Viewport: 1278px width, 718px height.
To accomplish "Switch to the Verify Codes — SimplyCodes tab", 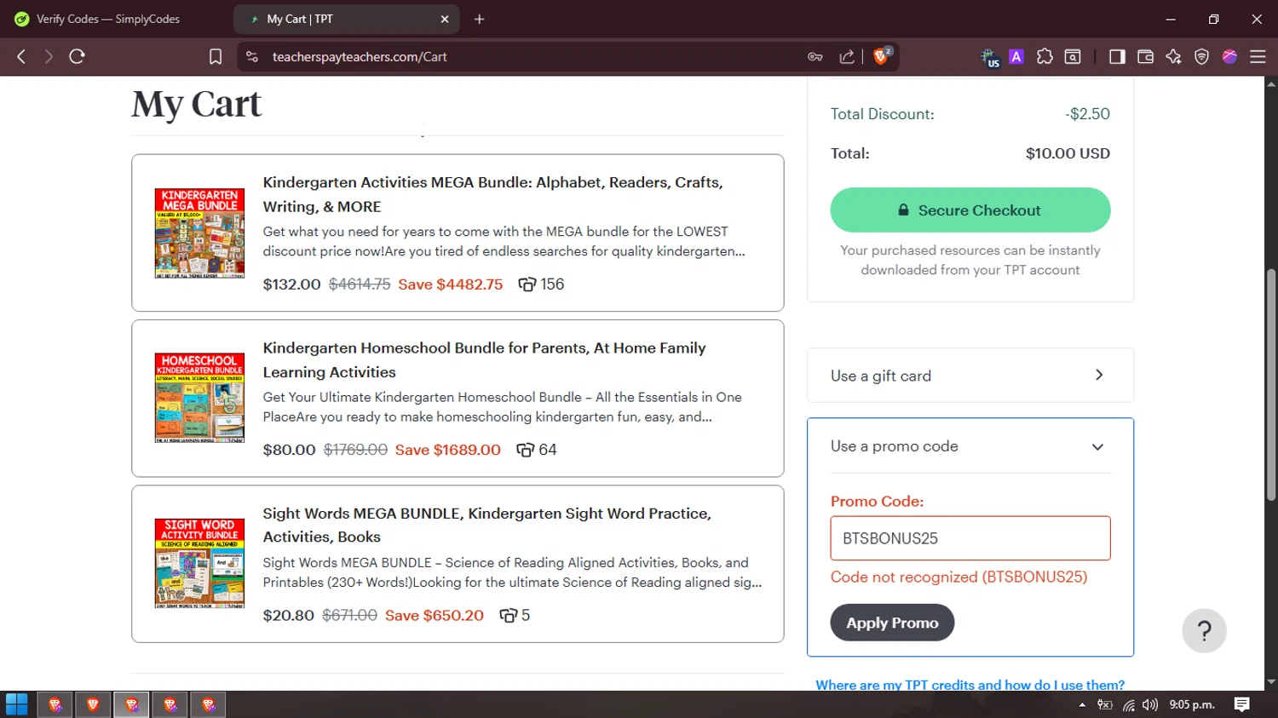I will click(108, 19).
